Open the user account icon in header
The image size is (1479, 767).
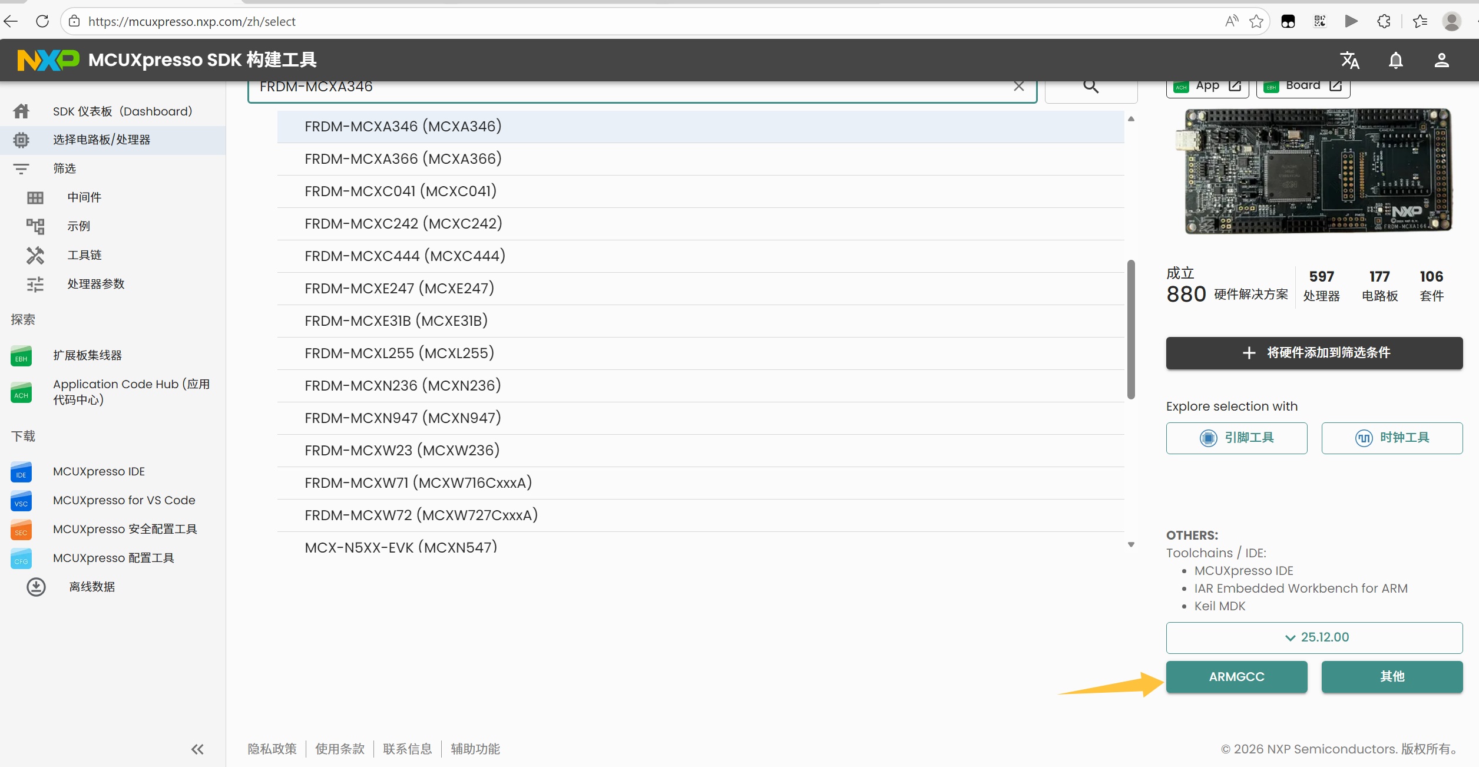pos(1442,60)
